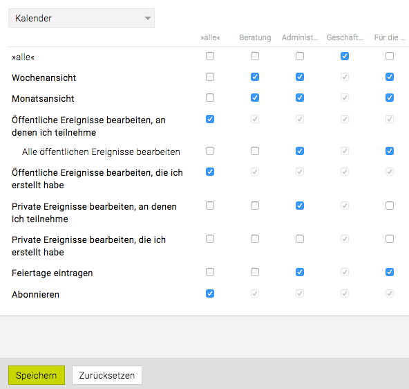Enable Wochenansicht in the »alle« column
The height and width of the screenshot is (389, 409).
tap(210, 77)
